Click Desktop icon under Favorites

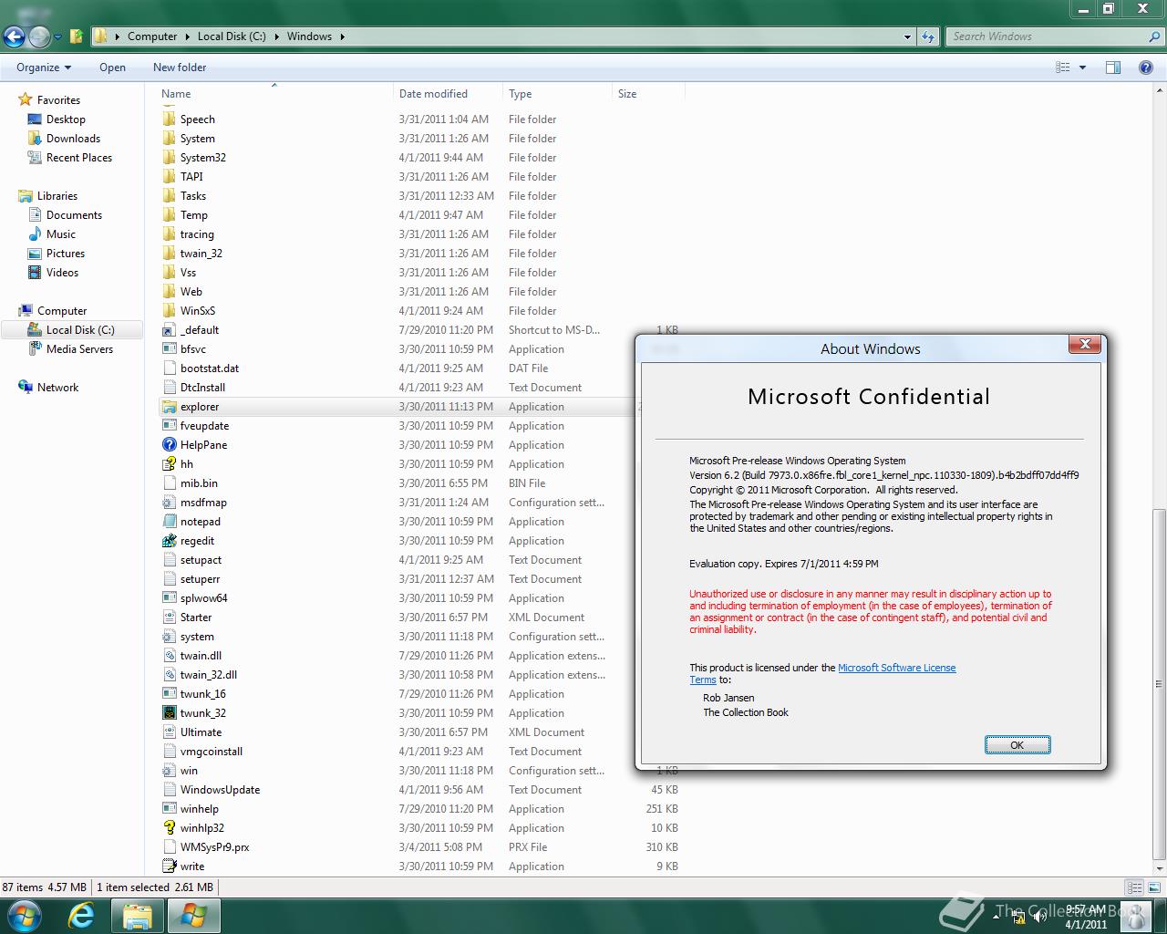coord(35,119)
